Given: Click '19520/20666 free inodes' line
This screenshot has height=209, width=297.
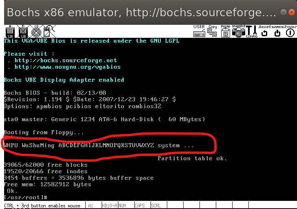Looking at the screenshot, I should click(x=46, y=172).
